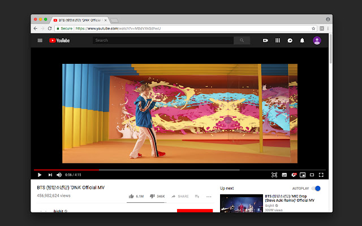Screen dimensions: 362x226
Task: Toggle the Autoplay switch
Action: pos(316,188)
